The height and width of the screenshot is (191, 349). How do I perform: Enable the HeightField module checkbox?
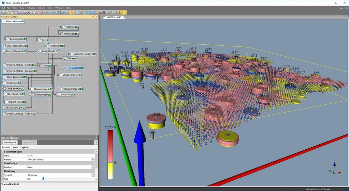point(48,46)
